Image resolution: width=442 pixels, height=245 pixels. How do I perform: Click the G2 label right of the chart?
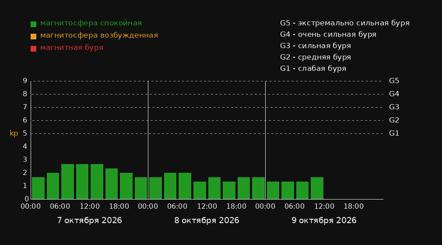tap(394, 120)
